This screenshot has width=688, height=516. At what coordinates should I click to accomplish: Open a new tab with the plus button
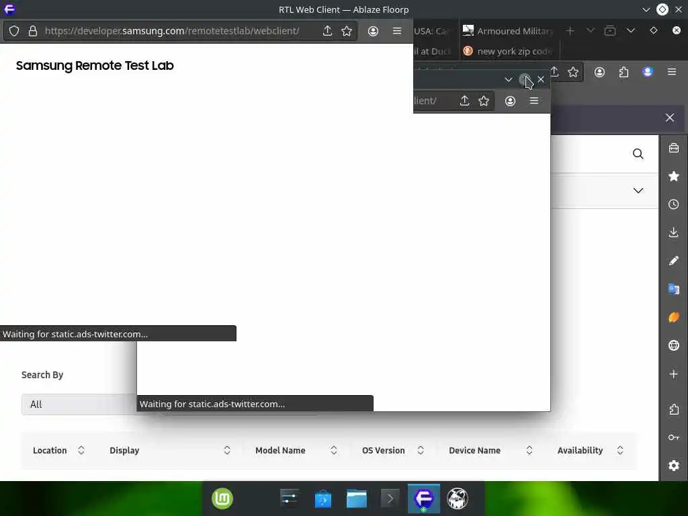[570, 31]
